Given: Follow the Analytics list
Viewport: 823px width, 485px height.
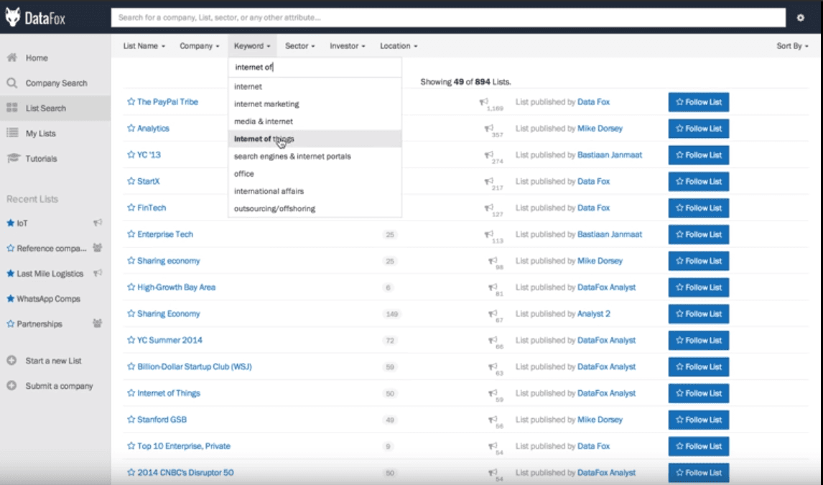Looking at the screenshot, I should tap(699, 128).
